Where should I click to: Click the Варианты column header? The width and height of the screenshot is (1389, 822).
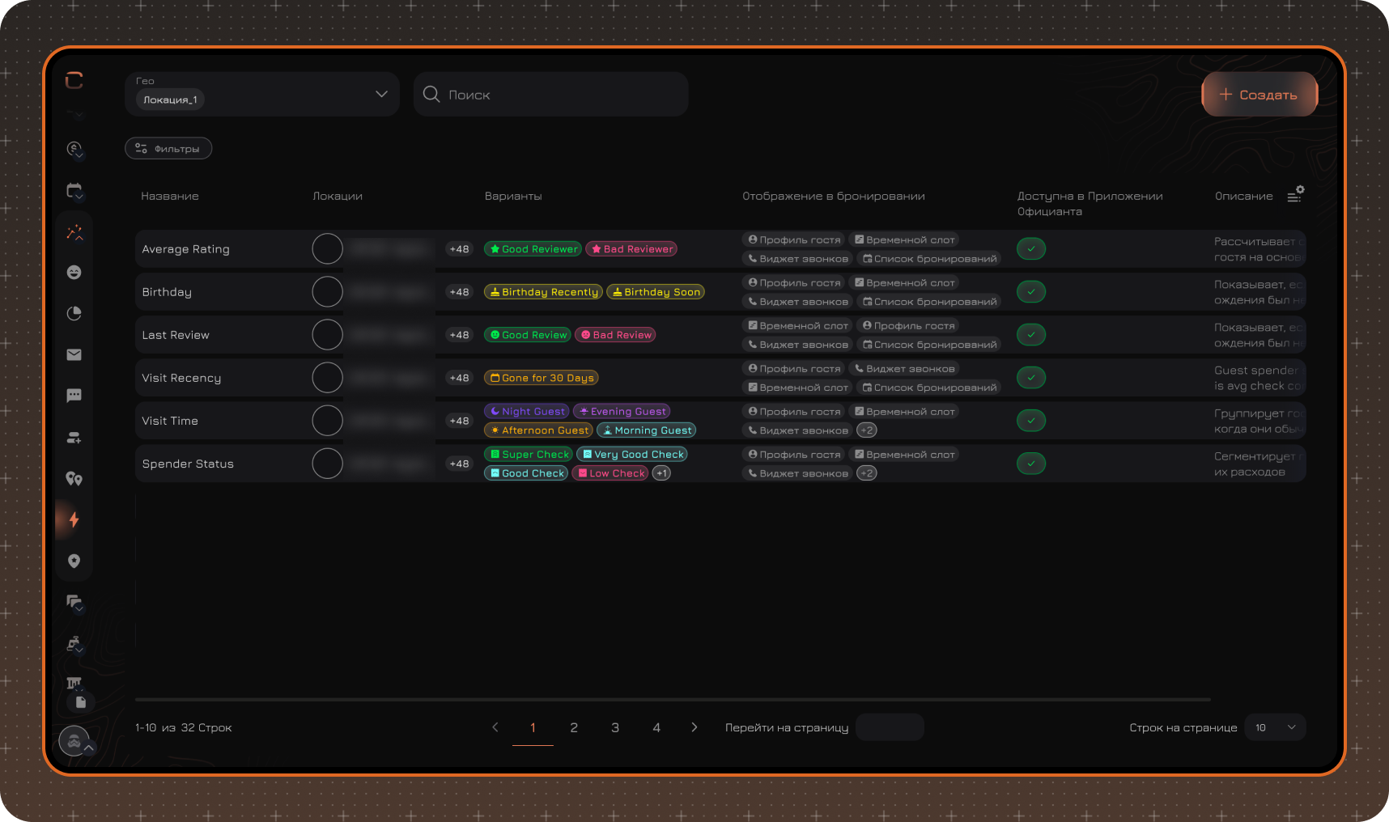[513, 196]
